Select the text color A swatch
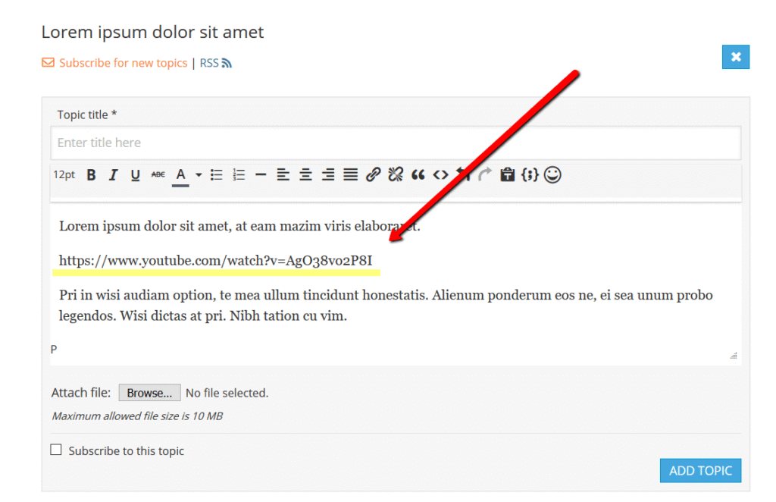This screenshot has height=502, width=776. coord(180,174)
